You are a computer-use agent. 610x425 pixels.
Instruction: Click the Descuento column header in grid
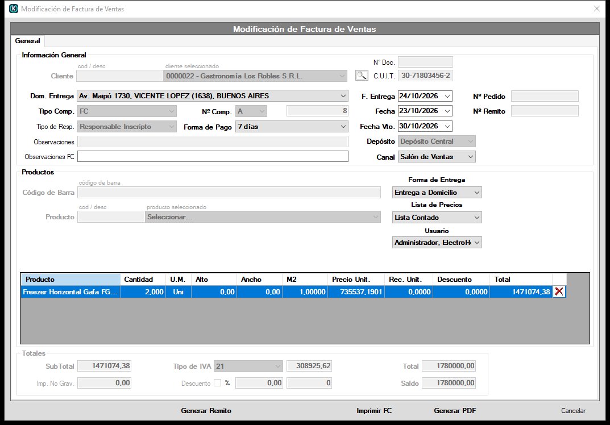coord(462,279)
